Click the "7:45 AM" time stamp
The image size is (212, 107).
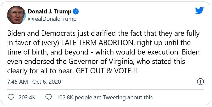pos(17,82)
